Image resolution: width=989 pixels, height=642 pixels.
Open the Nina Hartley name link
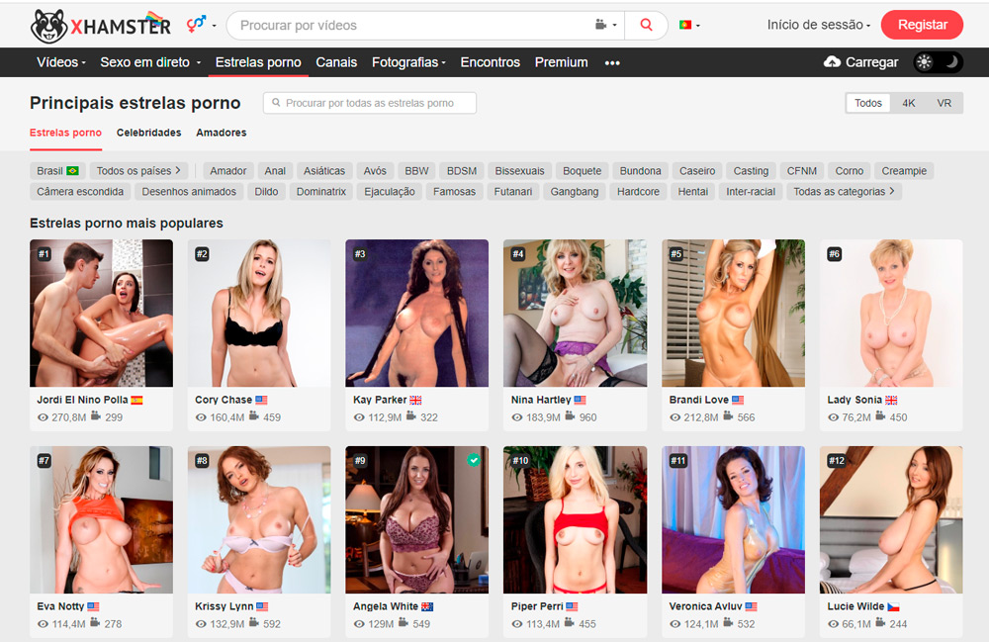tap(541, 400)
